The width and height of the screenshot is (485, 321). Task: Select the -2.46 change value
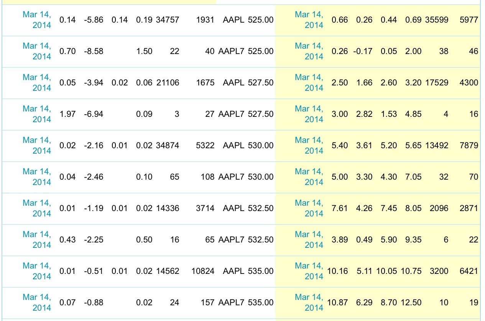94,177
